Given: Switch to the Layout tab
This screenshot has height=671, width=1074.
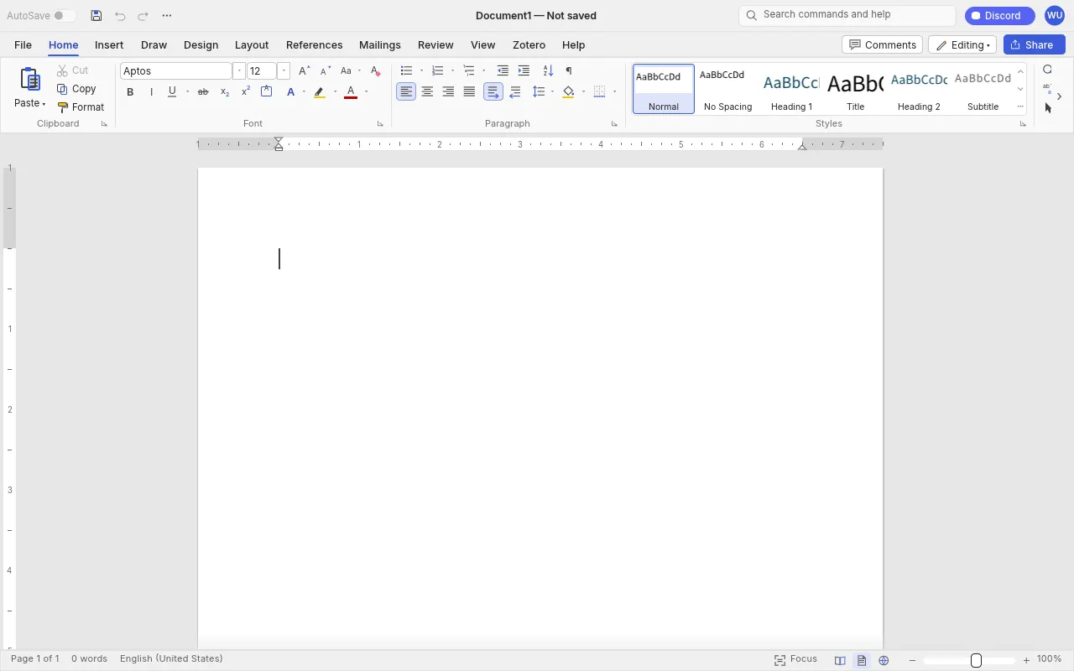Looking at the screenshot, I should click(252, 45).
